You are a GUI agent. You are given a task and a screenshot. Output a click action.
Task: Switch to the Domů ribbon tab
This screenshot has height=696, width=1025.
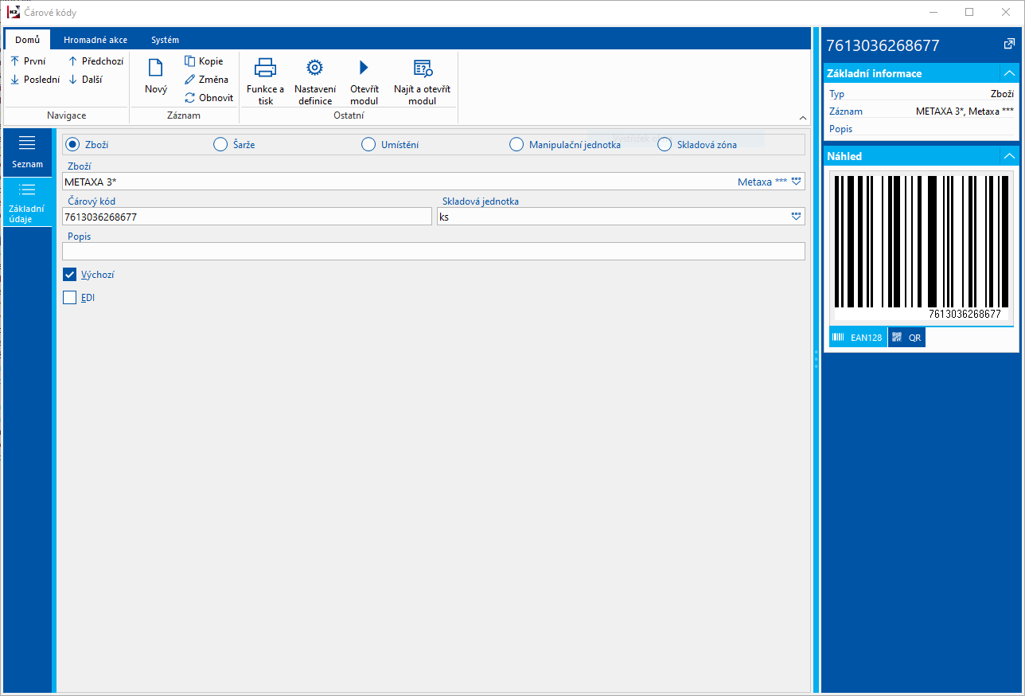pyautogui.click(x=27, y=40)
